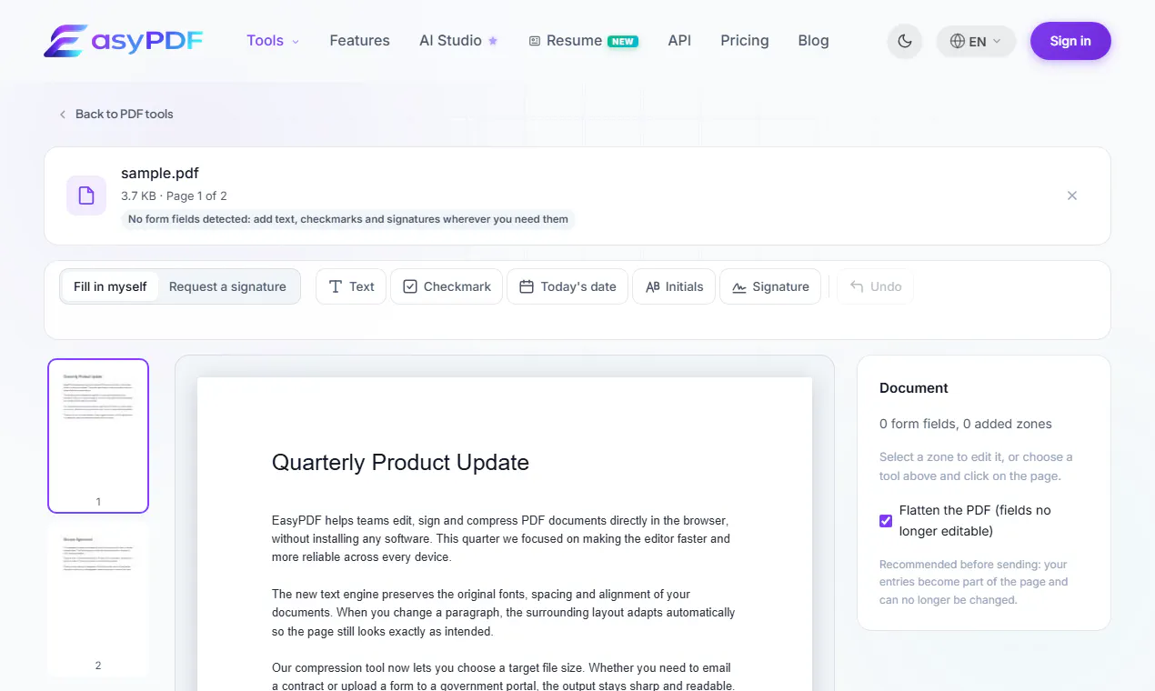Click the Undo button
Screen dimensions: 1155x691
tap(875, 286)
